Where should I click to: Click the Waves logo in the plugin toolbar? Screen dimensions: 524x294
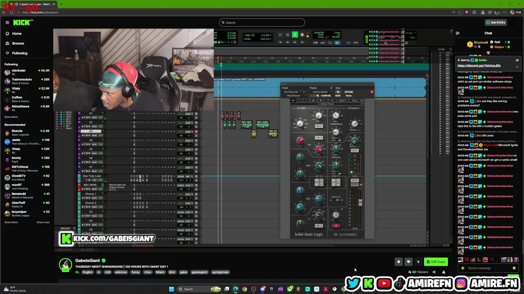[293, 100]
